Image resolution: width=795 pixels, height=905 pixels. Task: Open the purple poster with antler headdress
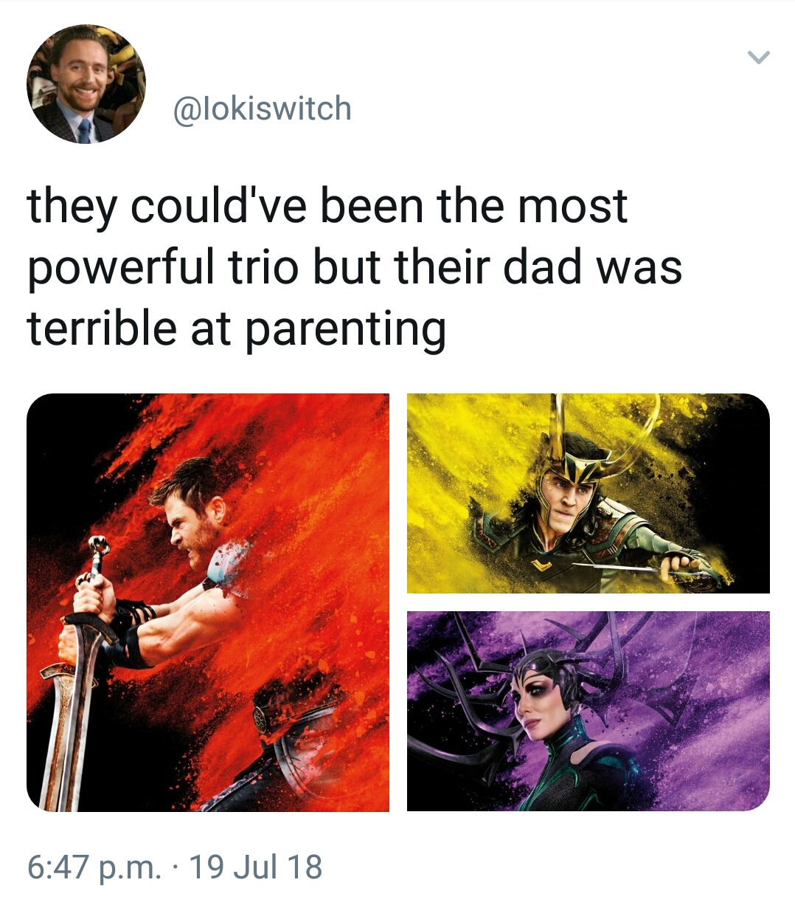point(589,711)
